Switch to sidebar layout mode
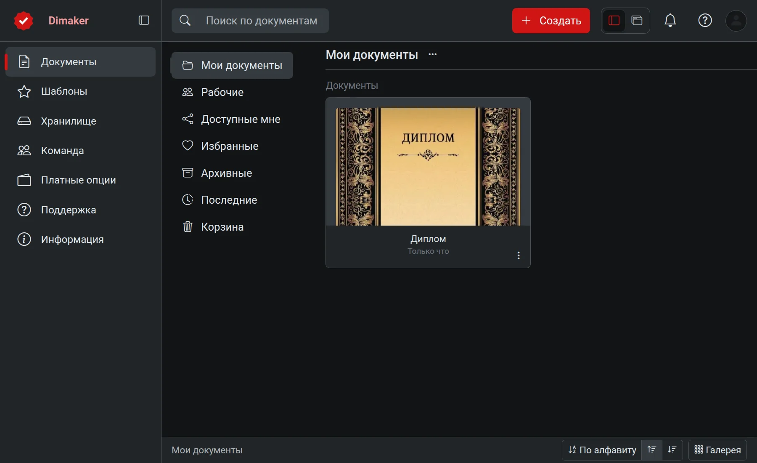 614,21
